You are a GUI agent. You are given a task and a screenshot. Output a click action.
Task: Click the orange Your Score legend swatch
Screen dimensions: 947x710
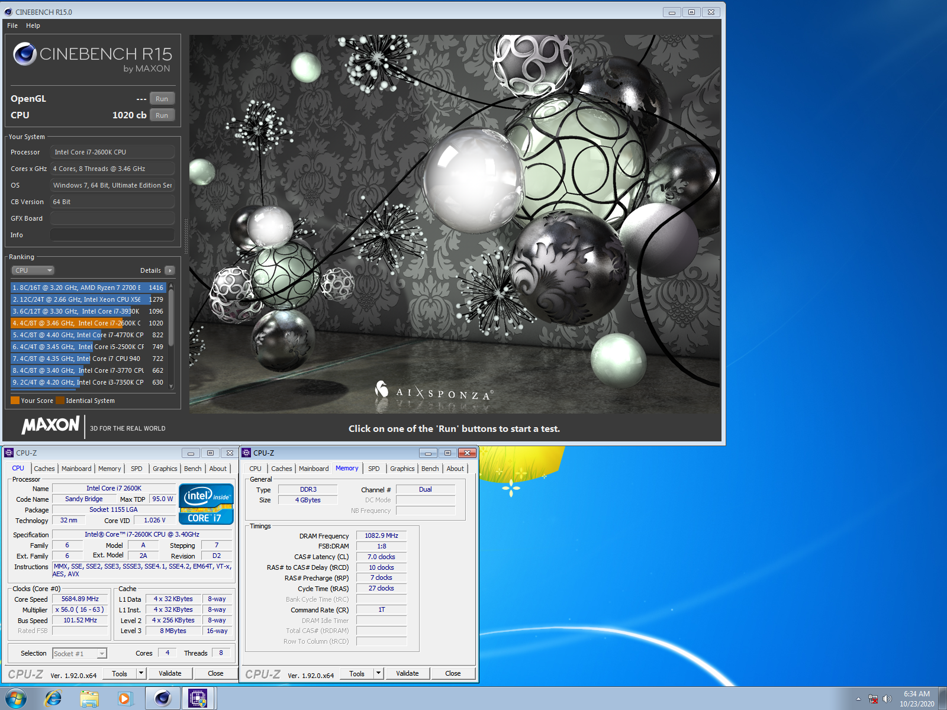click(15, 401)
